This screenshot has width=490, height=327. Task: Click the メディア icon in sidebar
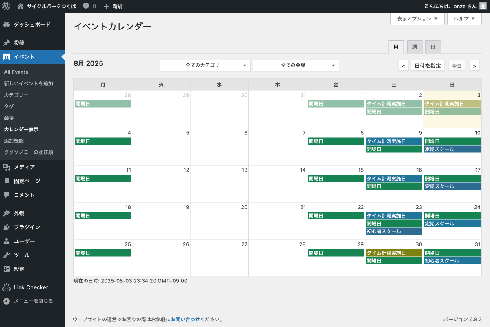click(7, 167)
